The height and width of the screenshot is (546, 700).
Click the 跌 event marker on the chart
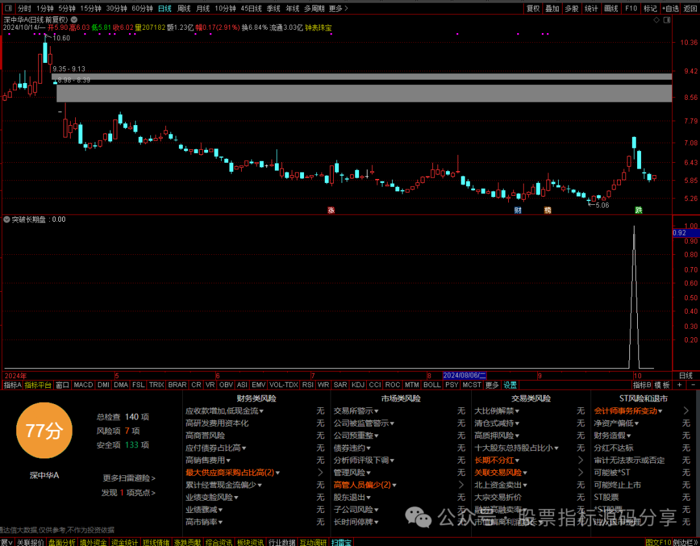(x=639, y=210)
